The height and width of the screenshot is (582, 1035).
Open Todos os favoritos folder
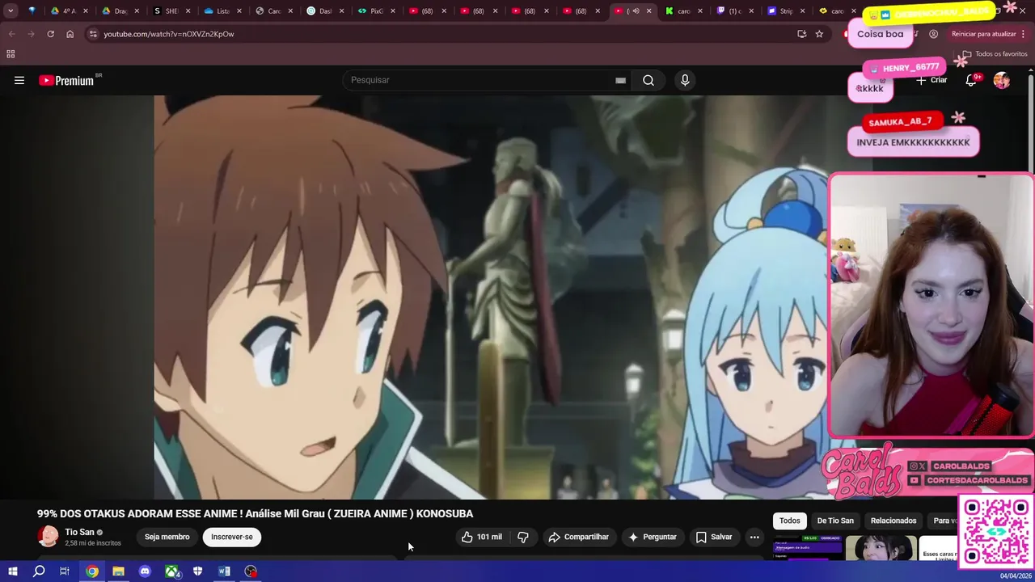[x=995, y=54]
